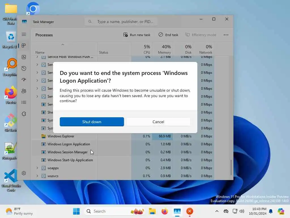Image resolution: width=290 pixels, height=218 pixels.
Task: Open the Git Bash desktop shortcut
Action: [11, 123]
